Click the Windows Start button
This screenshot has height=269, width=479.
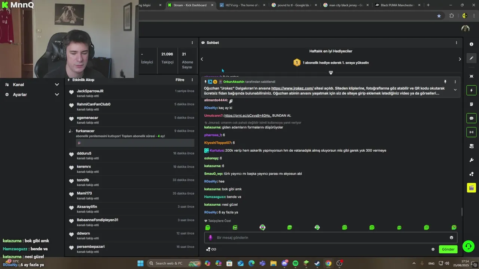140,263
